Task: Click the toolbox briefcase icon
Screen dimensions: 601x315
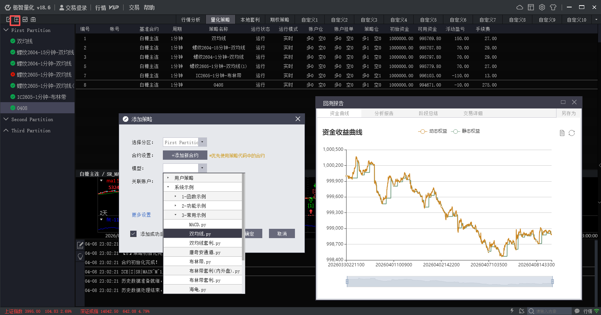Action: [33, 19]
